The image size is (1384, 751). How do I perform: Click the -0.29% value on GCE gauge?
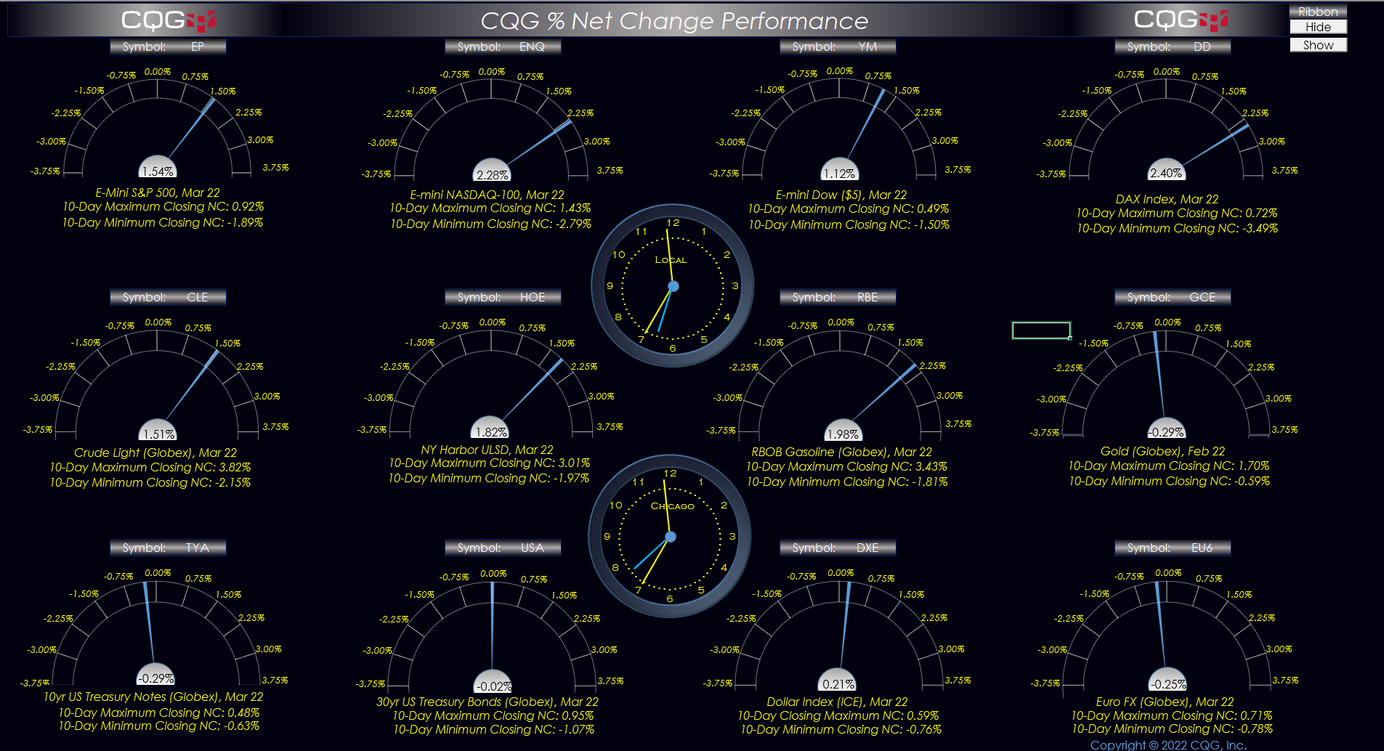(1166, 432)
